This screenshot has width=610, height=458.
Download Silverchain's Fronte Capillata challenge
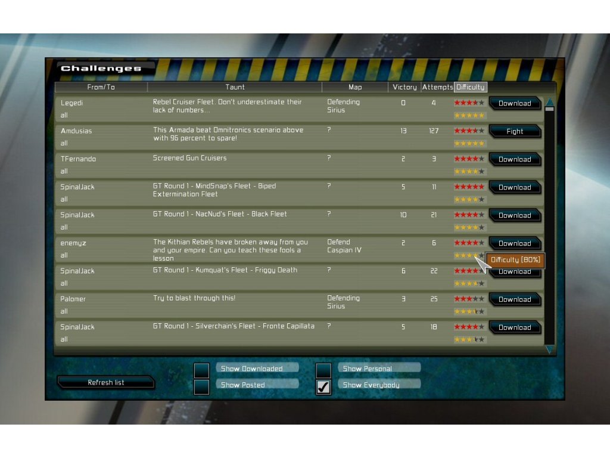(x=515, y=328)
